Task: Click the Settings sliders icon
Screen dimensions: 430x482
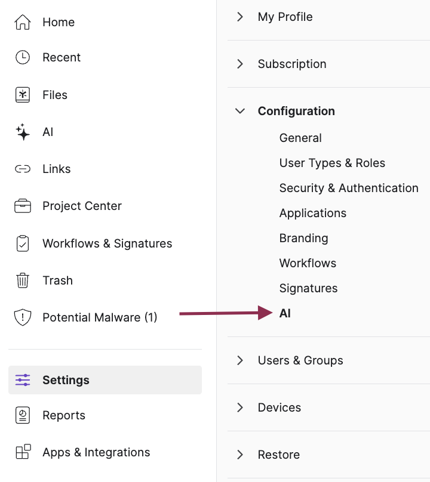Action: (x=23, y=380)
